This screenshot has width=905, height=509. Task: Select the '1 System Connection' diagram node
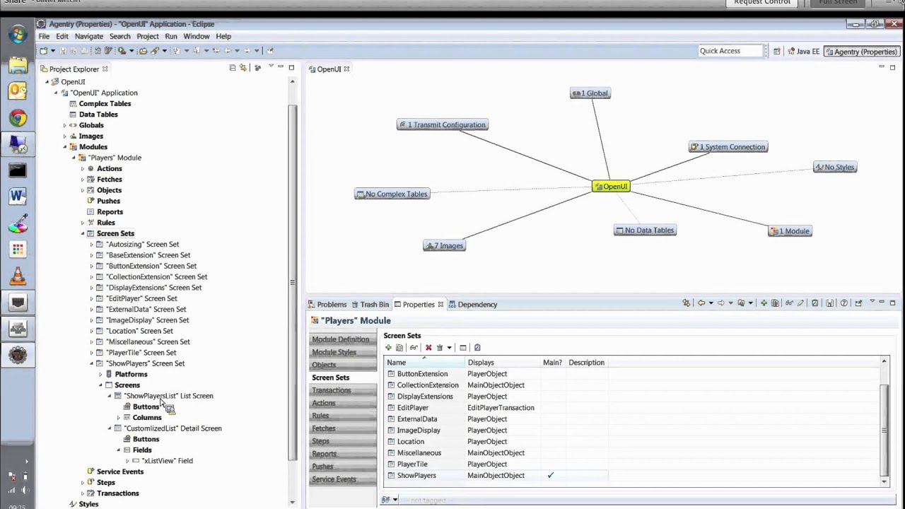[728, 147]
